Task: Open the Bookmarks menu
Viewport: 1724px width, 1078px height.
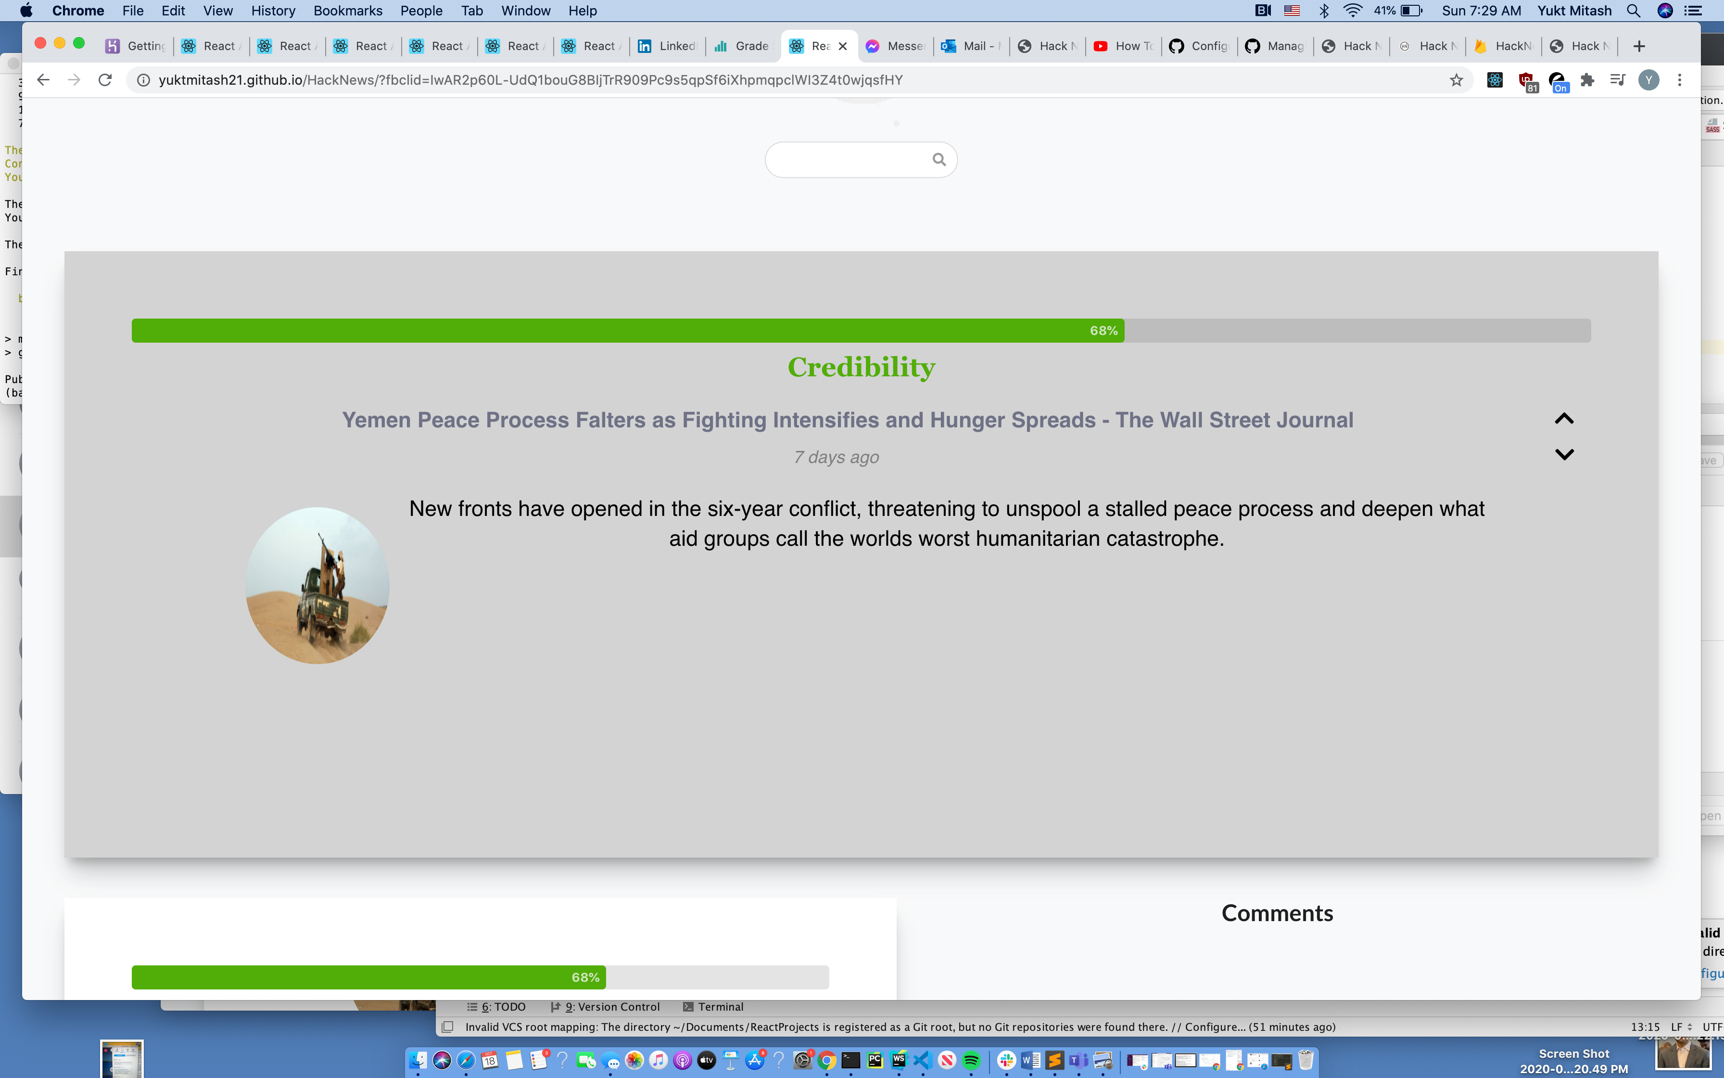Action: click(x=348, y=11)
